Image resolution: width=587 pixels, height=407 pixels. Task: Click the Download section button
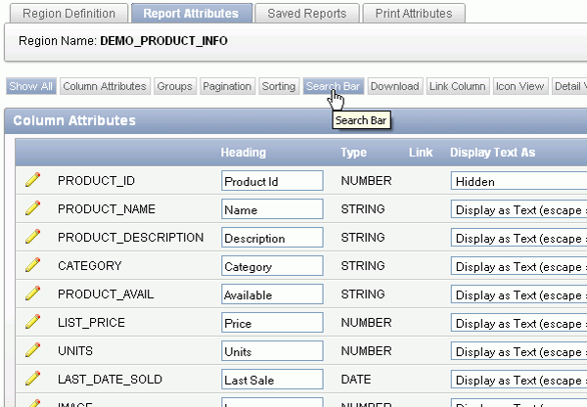(394, 86)
